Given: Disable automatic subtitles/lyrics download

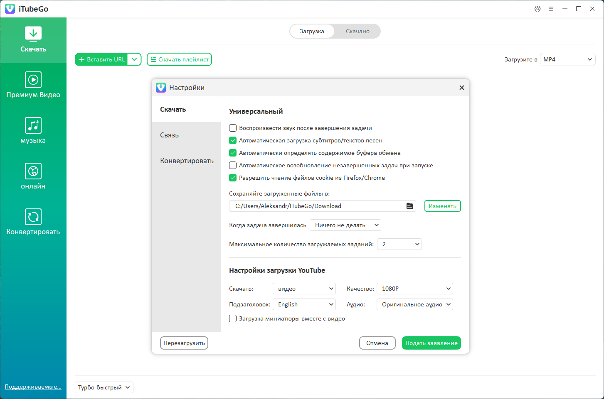Looking at the screenshot, I should tap(233, 140).
